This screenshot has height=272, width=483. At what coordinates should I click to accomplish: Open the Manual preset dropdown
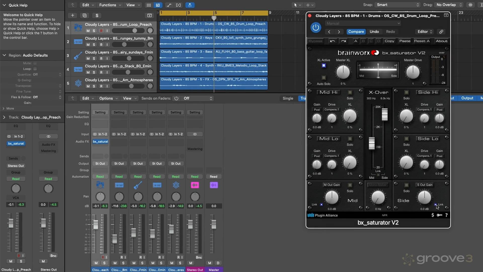[x=363, y=23]
